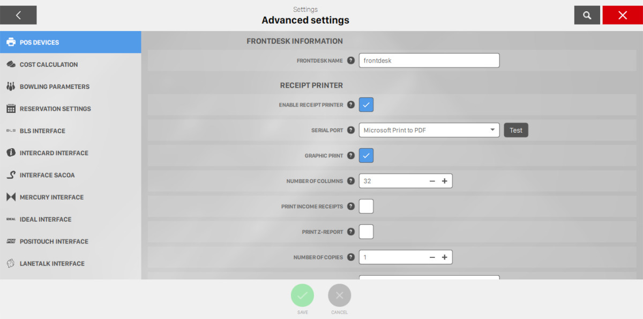Click help icon beside Frontdesk Name
Screen dimensions: 643x319
coord(351,60)
